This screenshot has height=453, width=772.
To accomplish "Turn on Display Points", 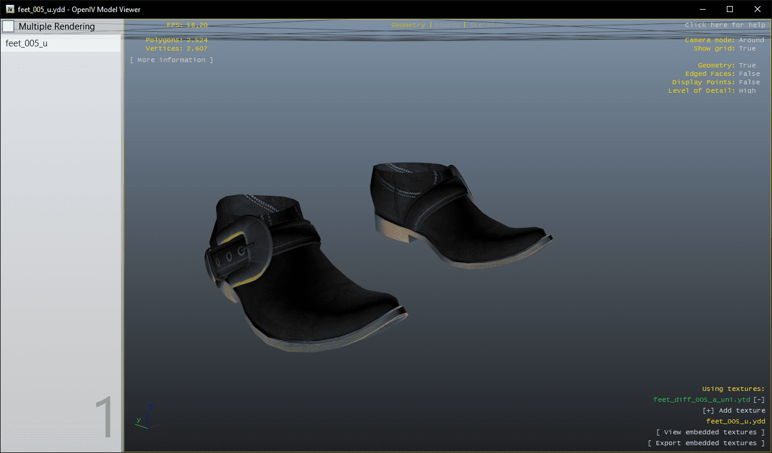I will tap(749, 83).
